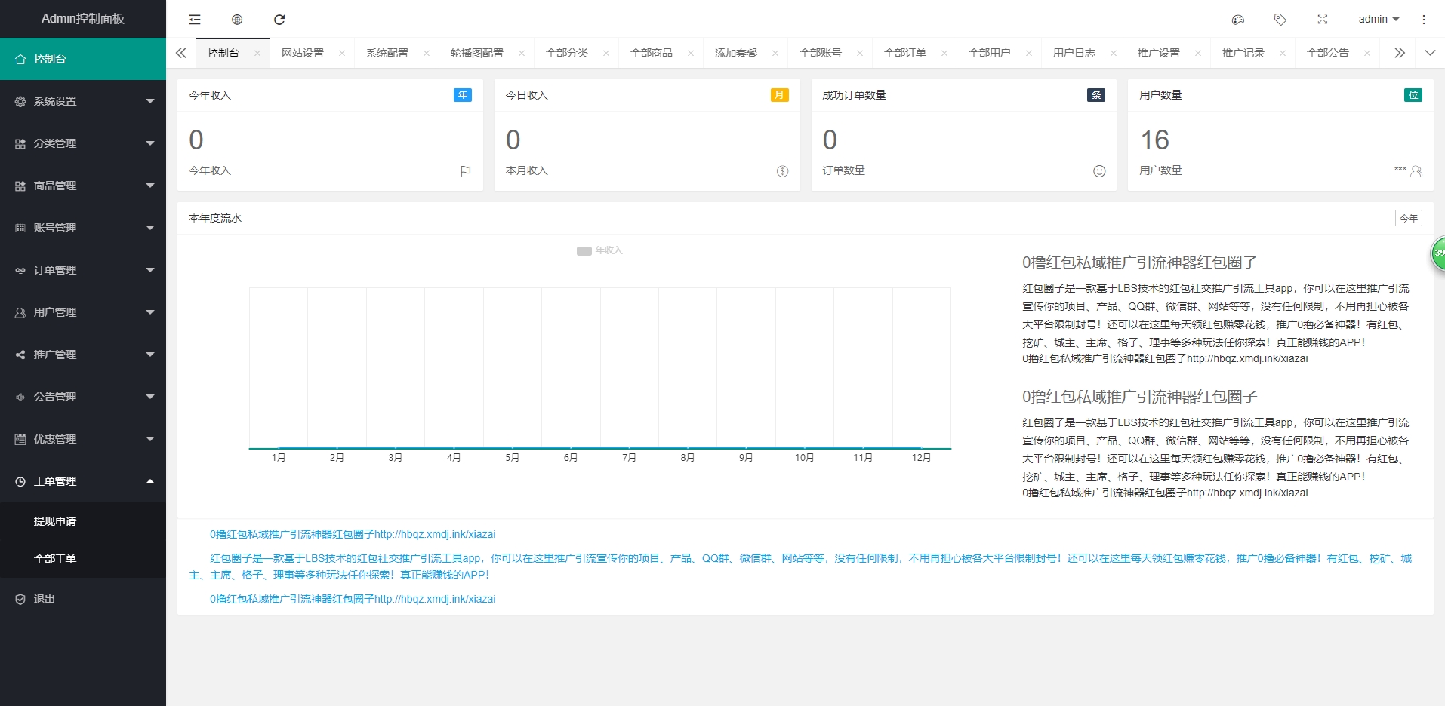This screenshot has width=1445, height=706.
Task: Toggle the 年收入 chart legend series
Action: 599,250
